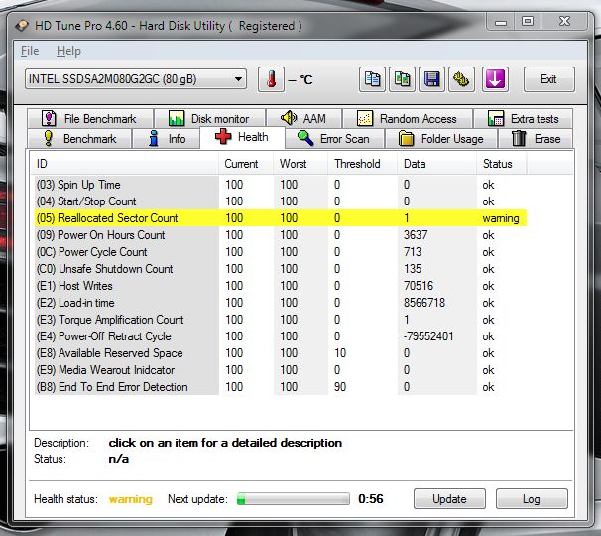Copy info to clipboard icon

(372, 79)
